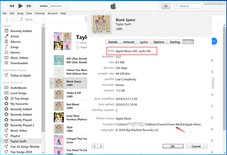Open My Favourite smart playlist
The height and width of the screenshot is (155, 227).
pos(19,104)
